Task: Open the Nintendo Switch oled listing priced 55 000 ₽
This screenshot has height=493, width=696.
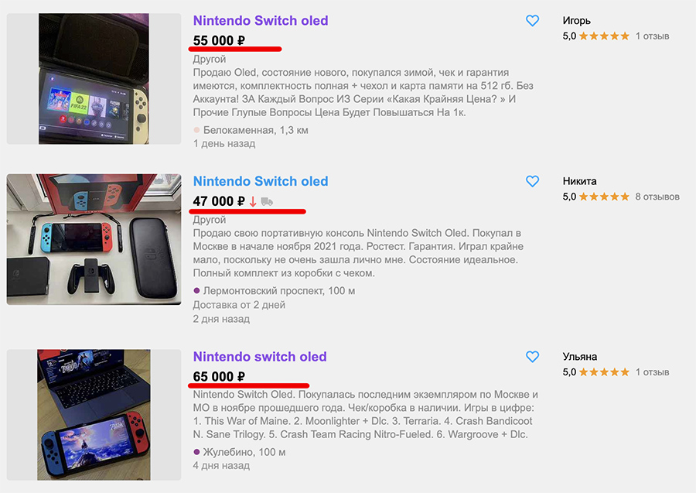Action: [261, 21]
